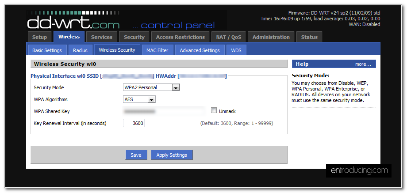
Task: Select the Wireless Security subtab
Action: (x=117, y=50)
